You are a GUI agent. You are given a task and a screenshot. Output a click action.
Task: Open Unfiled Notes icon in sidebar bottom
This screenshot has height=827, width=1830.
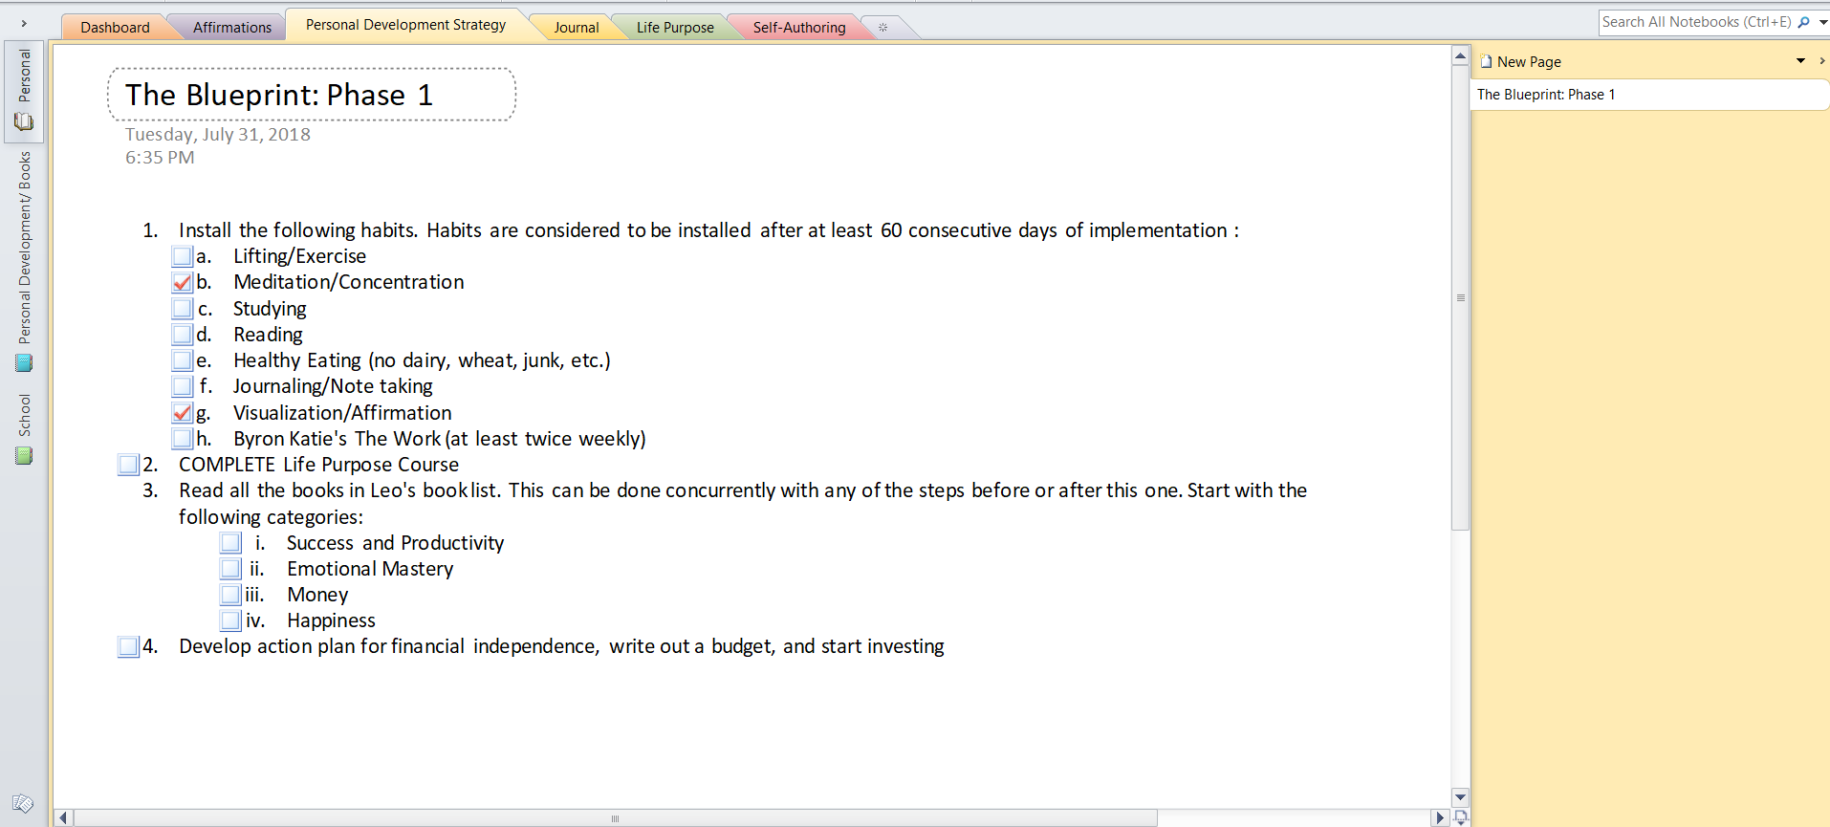(23, 803)
